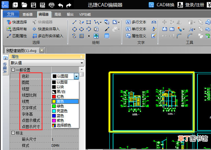This screenshot has width=211, height=150.
Task: Click 快速实体导入
Action: 46,29
